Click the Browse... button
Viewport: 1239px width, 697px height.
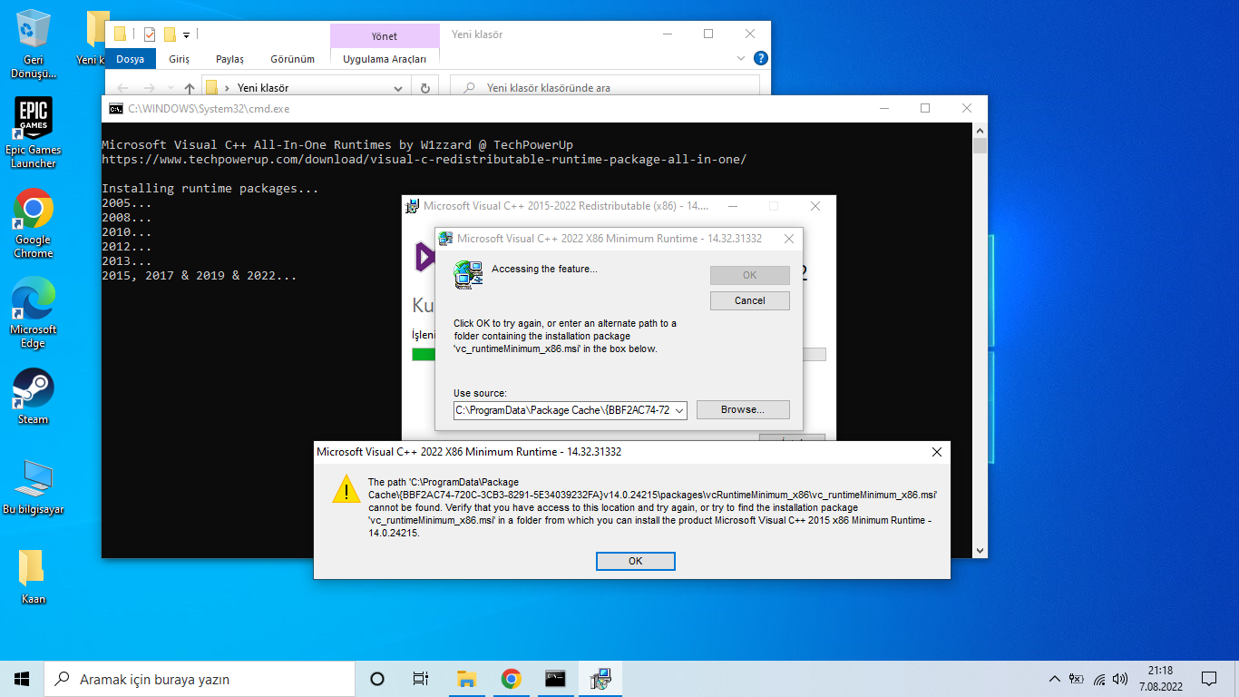(x=743, y=409)
